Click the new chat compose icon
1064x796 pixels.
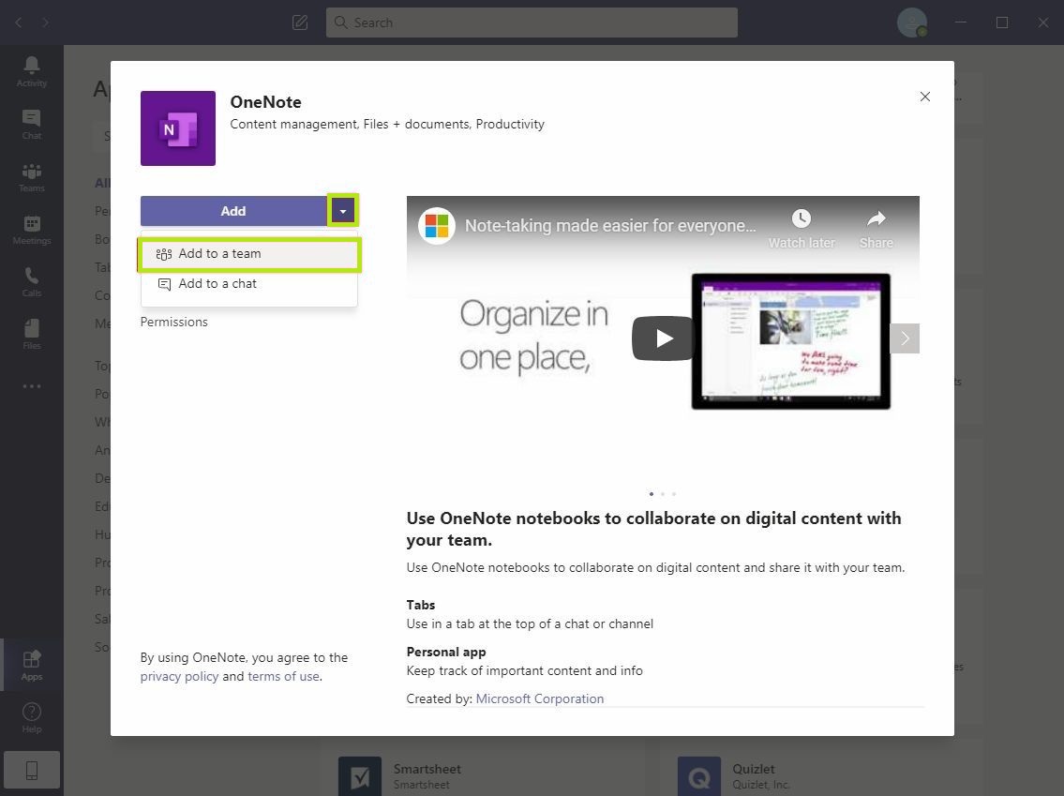click(x=299, y=23)
